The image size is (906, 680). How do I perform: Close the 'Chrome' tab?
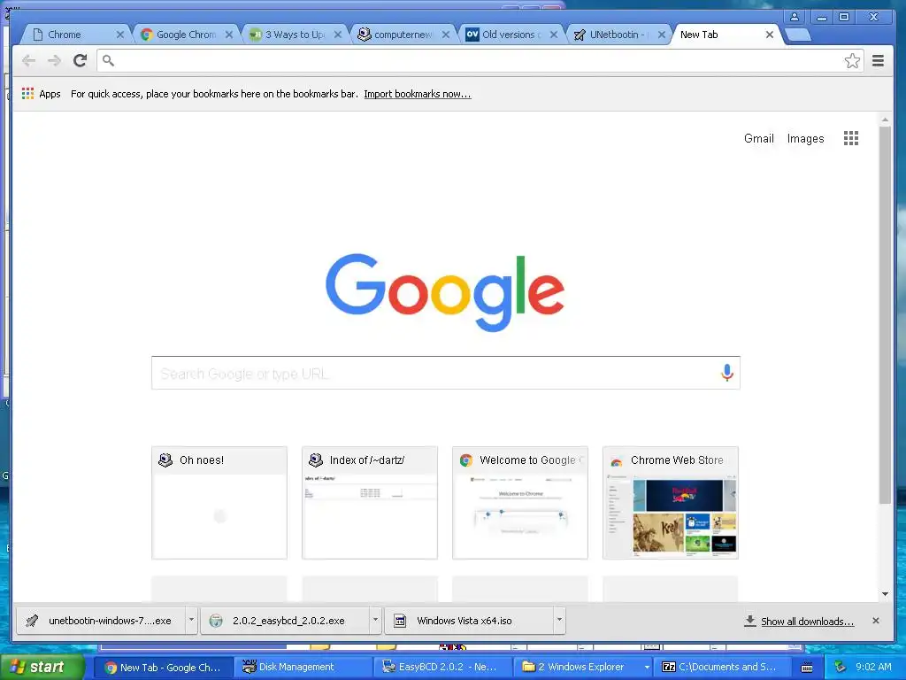120,35
